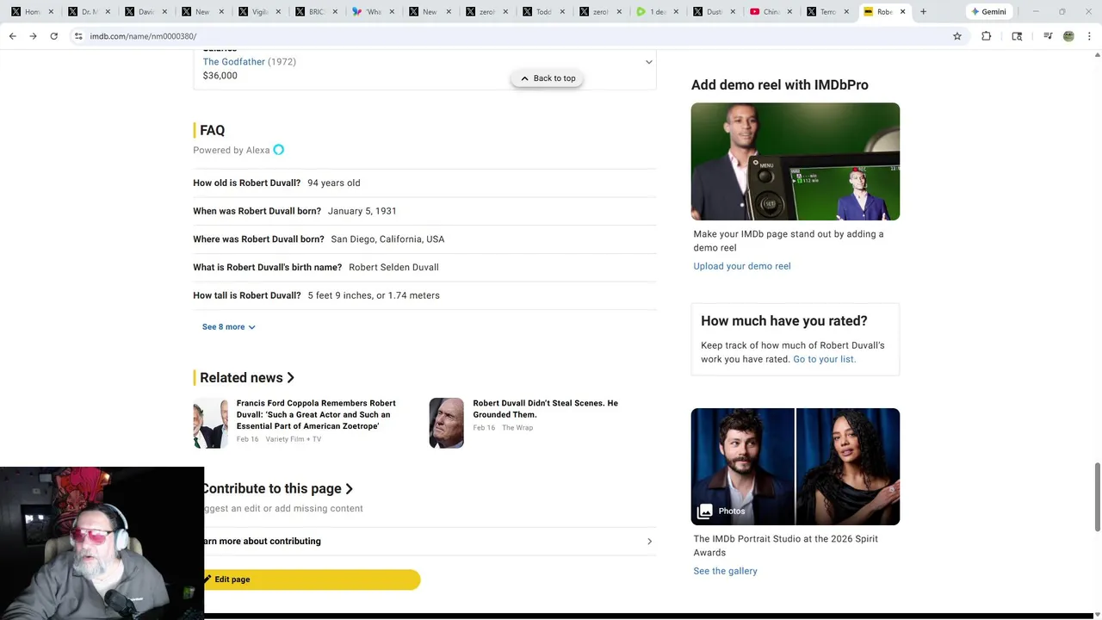1102x620 pixels.
Task: Click the Alexa logo icon
Action: click(278, 150)
